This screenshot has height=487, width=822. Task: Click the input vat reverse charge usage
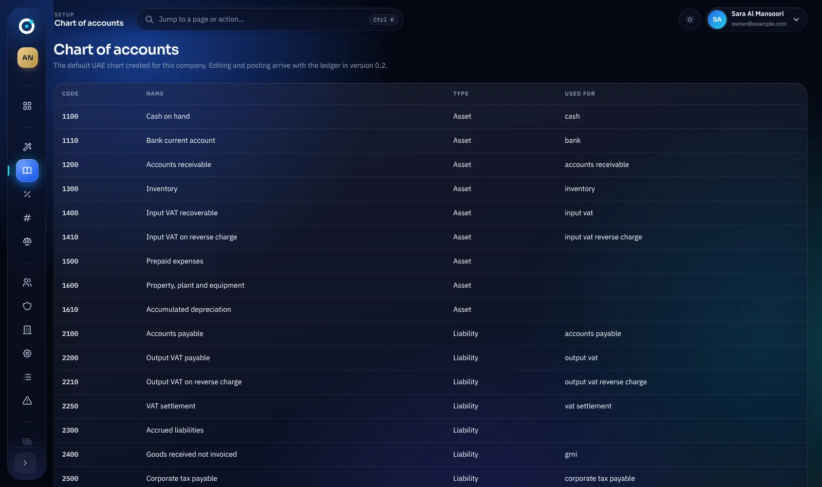604,237
